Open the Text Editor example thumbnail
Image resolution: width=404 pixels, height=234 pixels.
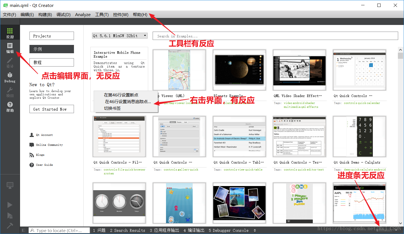299,136
